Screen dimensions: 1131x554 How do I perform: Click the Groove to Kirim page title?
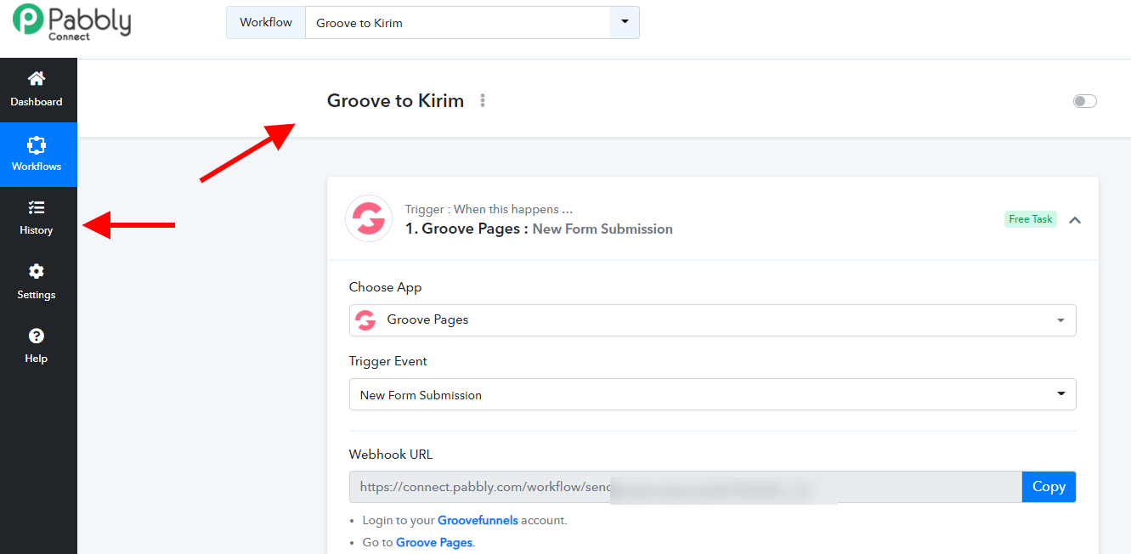click(396, 100)
